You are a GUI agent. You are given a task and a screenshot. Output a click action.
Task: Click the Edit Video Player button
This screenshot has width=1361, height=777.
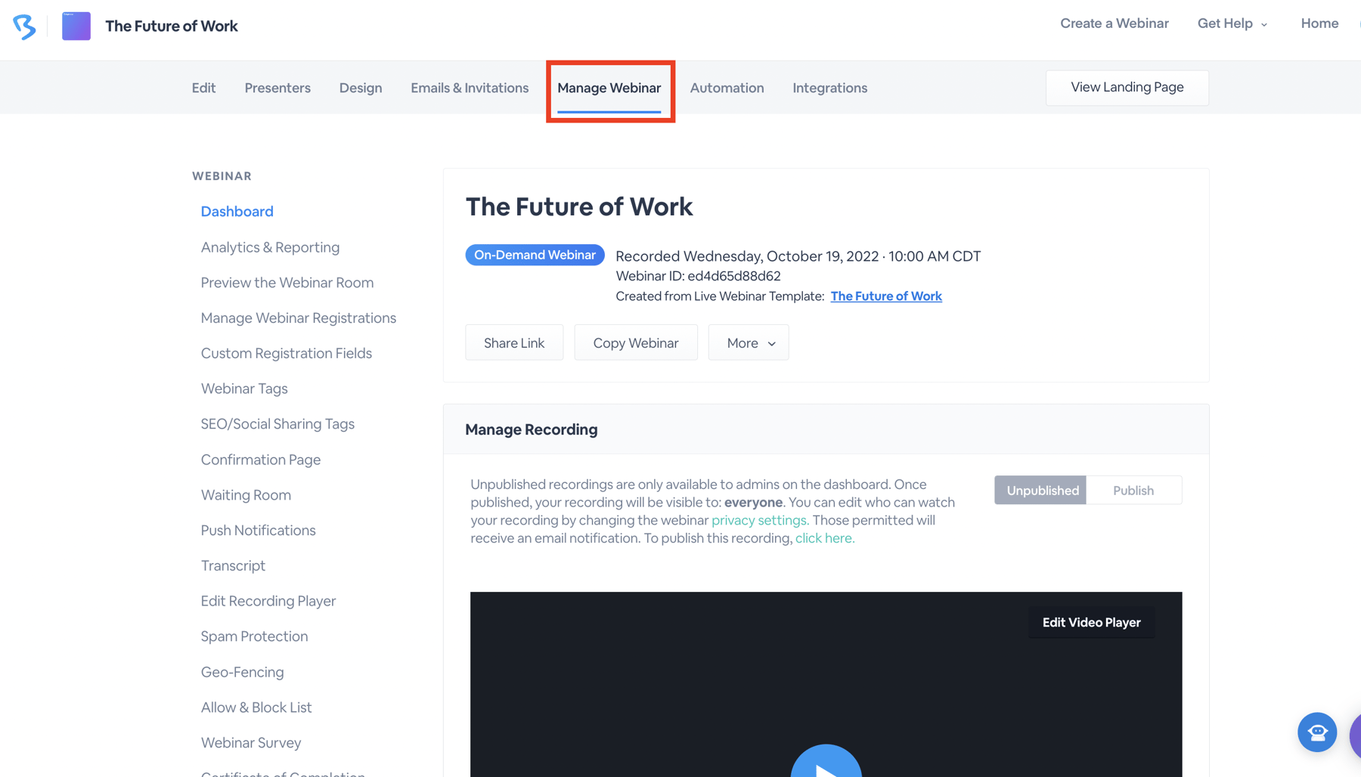(1091, 623)
